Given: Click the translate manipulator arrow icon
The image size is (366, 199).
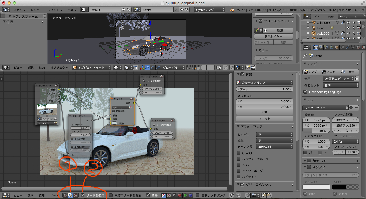Looking at the screenshot, I should (x=147, y=68).
